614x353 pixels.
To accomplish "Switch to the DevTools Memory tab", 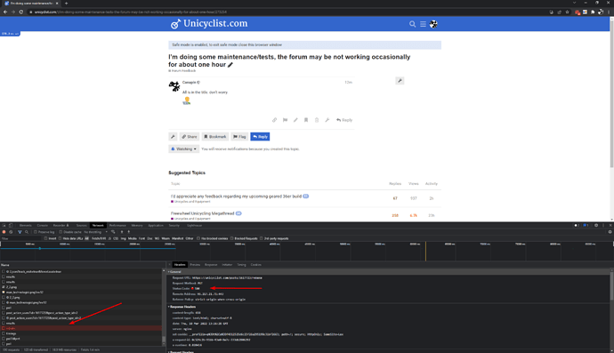I will (137, 226).
